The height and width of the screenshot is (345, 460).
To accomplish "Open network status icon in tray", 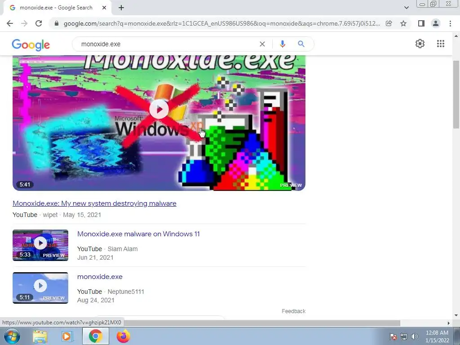I will coord(404,336).
